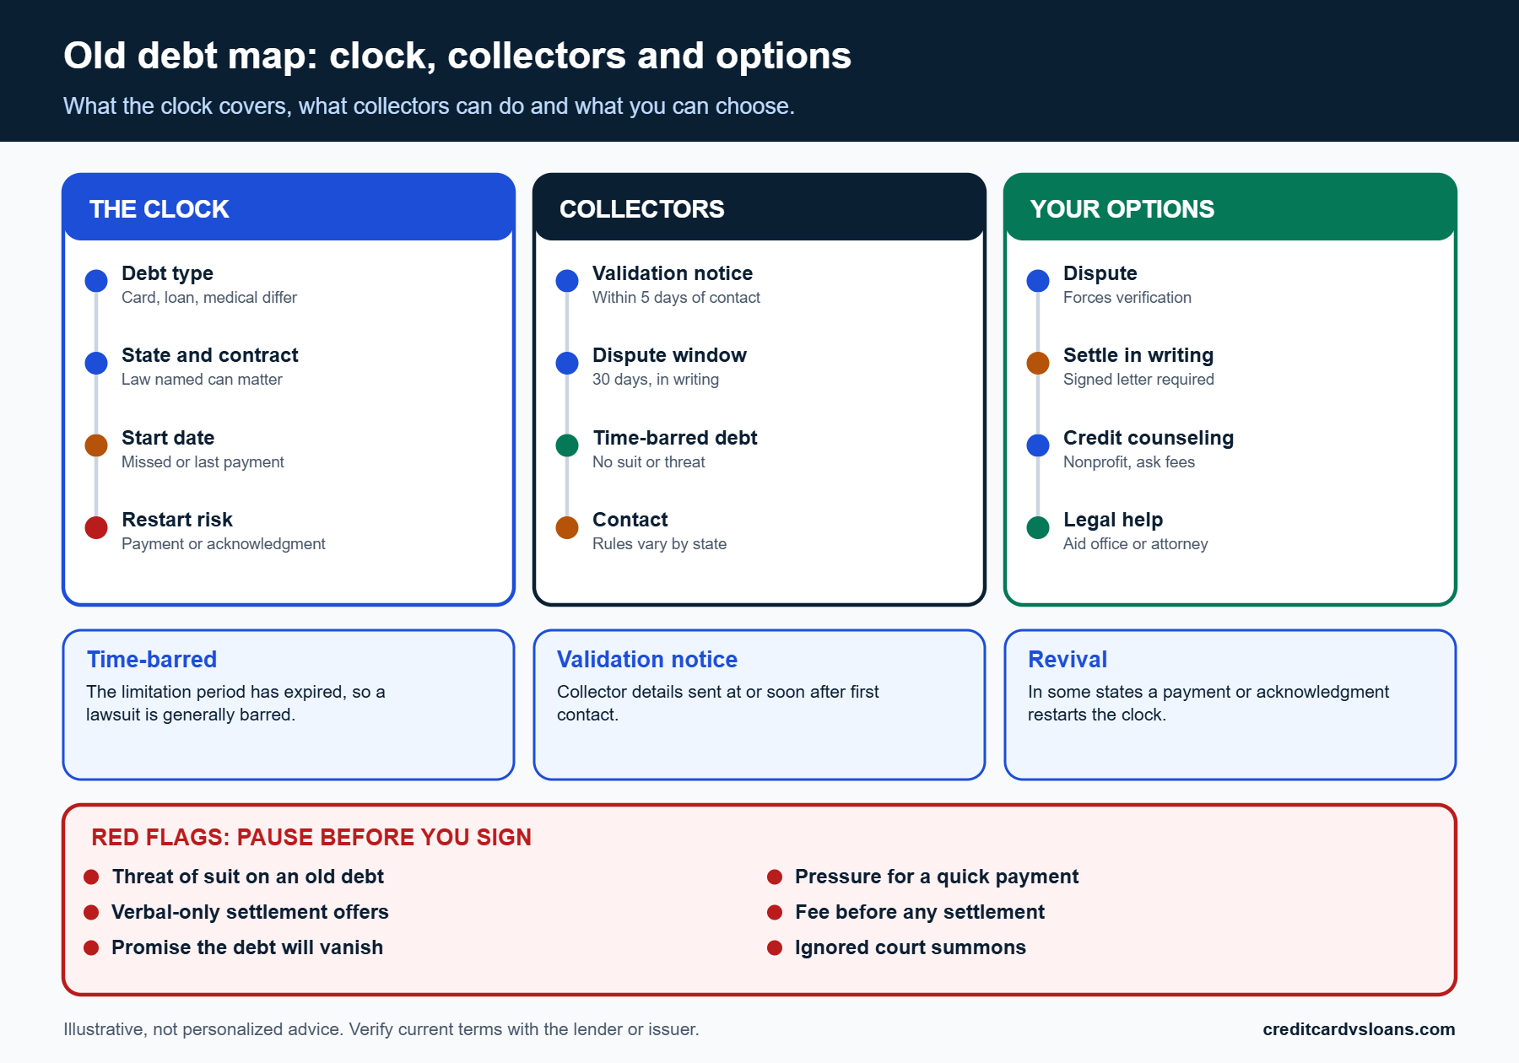This screenshot has width=1519, height=1063.
Task: Click 'Law named can matter' text
Action: (202, 380)
